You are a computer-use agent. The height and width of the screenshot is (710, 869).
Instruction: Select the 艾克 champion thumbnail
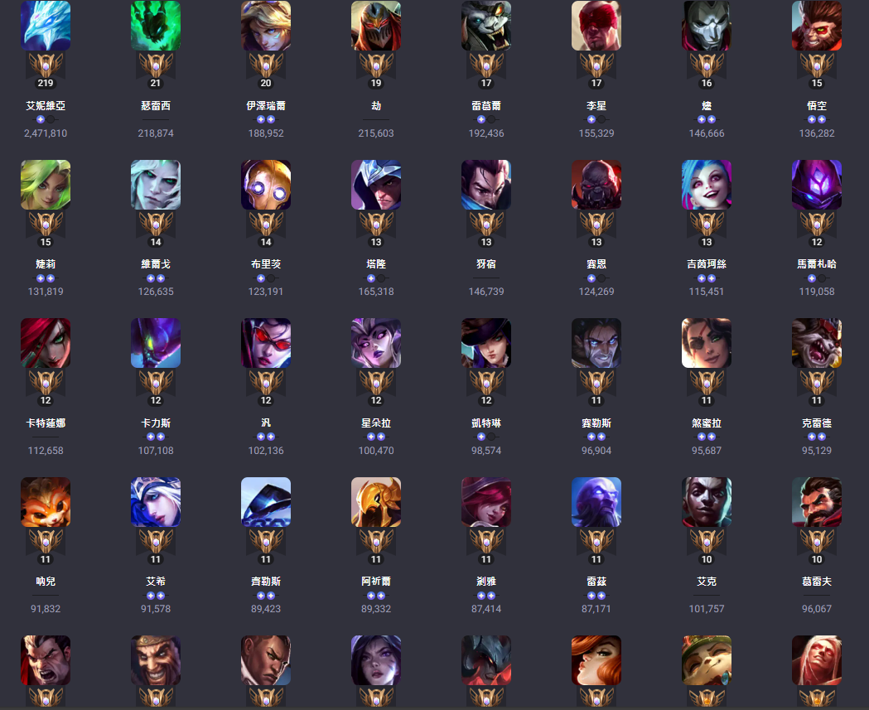tap(707, 502)
